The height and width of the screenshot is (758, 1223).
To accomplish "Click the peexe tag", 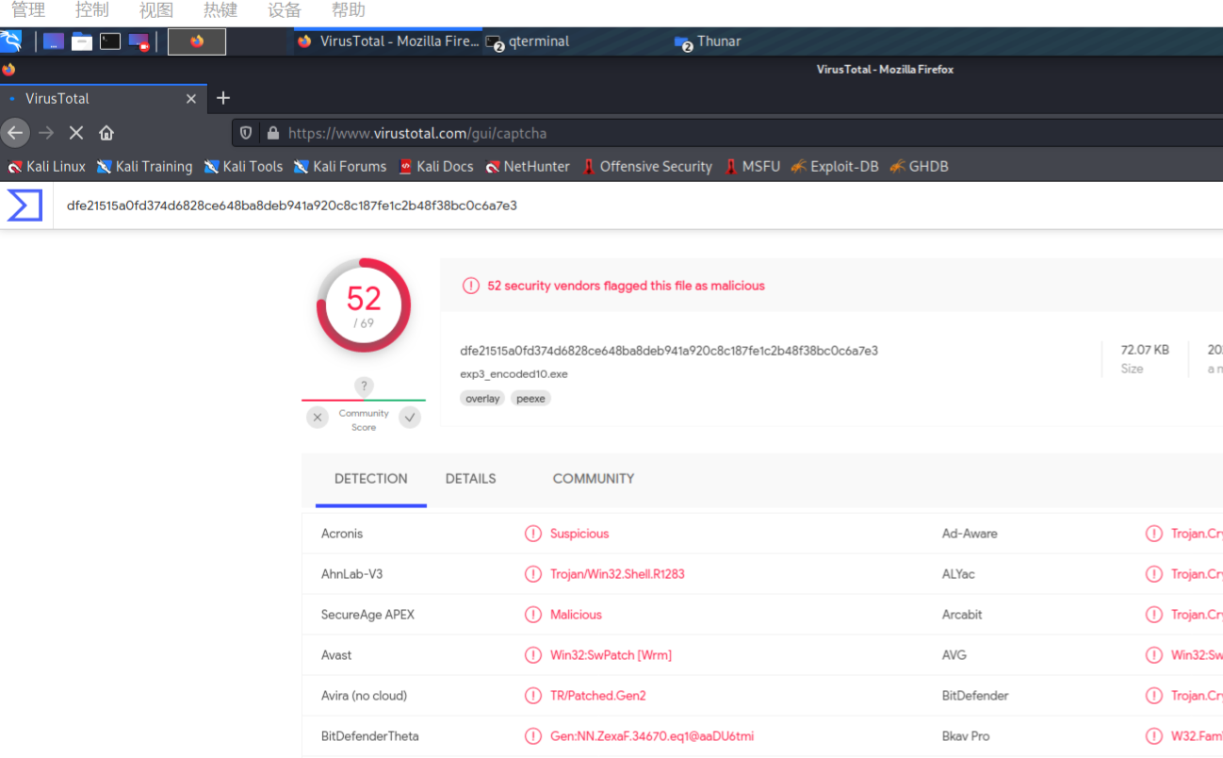I will (x=530, y=399).
